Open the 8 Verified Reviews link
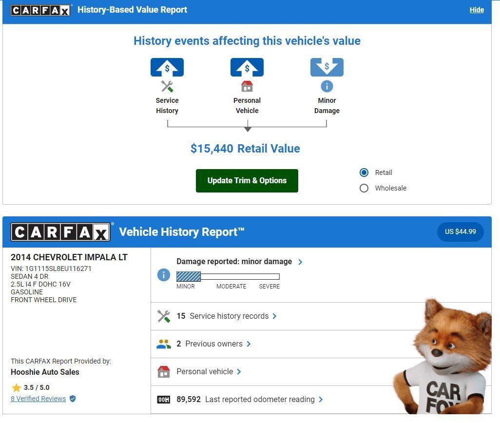The height and width of the screenshot is (423, 500). [38, 399]
